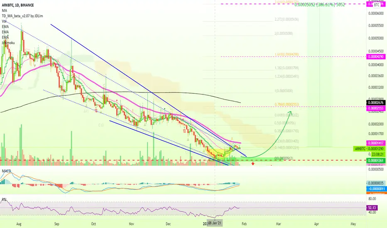Click the 80.00 RSI axis tick
The image size is (387, 228).
(372, 199)
